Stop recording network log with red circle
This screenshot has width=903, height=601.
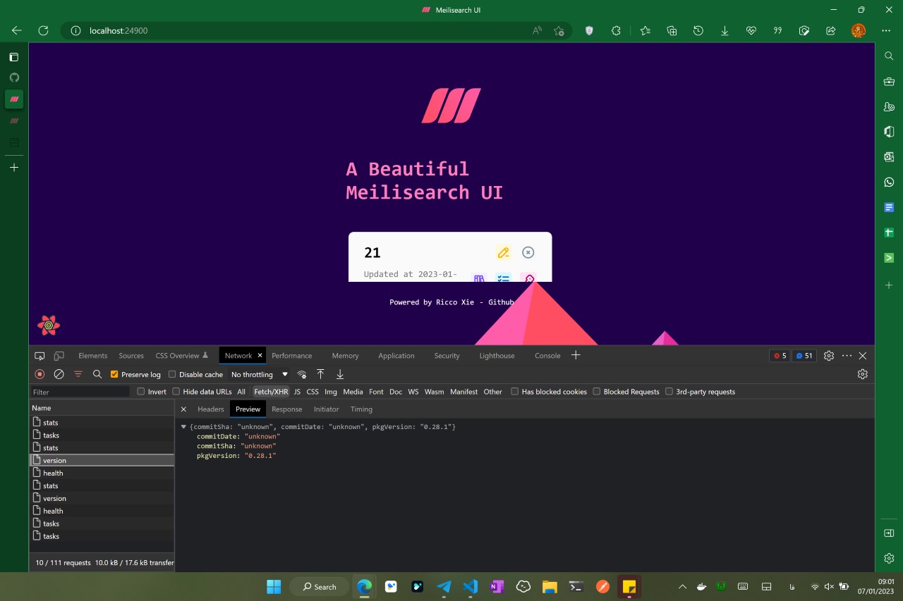coord(40,374)
